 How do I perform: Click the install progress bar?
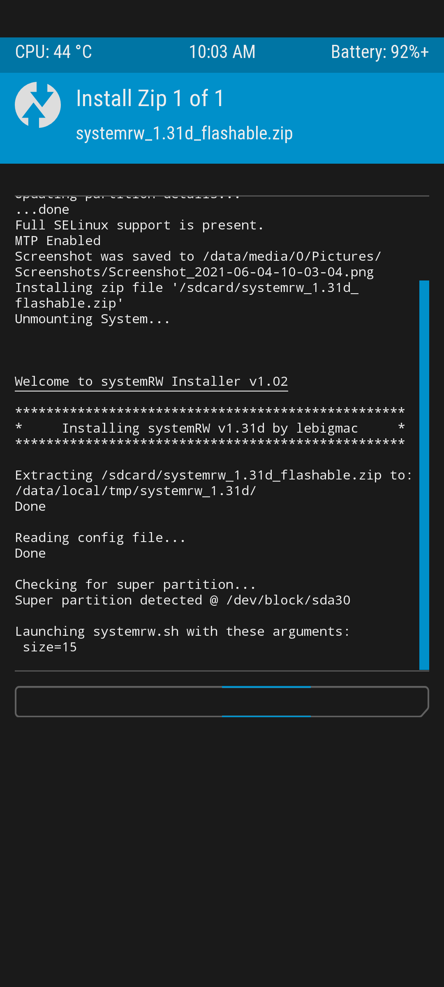click(222, 702)
